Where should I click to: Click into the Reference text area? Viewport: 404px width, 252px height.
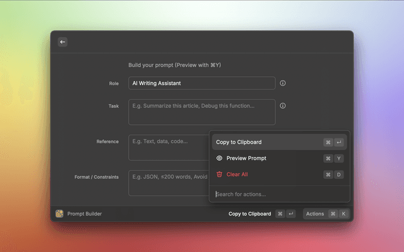click(169, 147)
